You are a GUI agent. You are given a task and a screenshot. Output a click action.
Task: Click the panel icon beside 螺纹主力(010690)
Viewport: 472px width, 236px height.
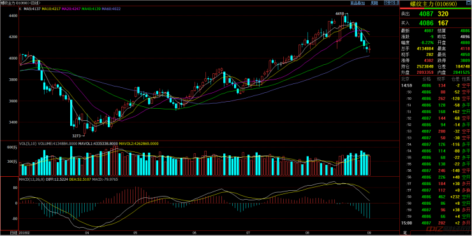(x=469, y=3)
